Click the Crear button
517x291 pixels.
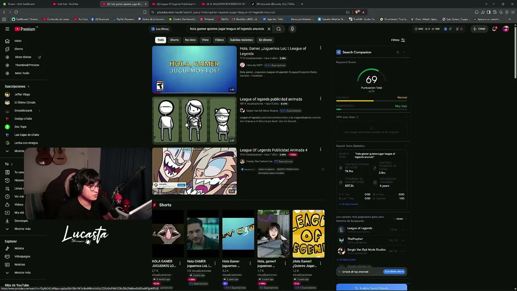[479, 29]
